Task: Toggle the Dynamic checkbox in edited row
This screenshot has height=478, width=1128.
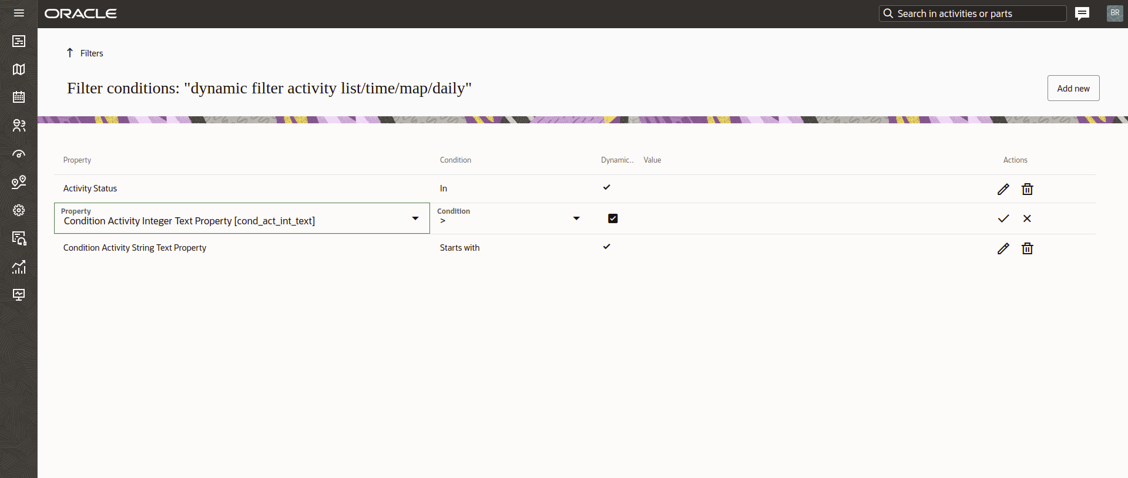Action: tap(613, 218)
